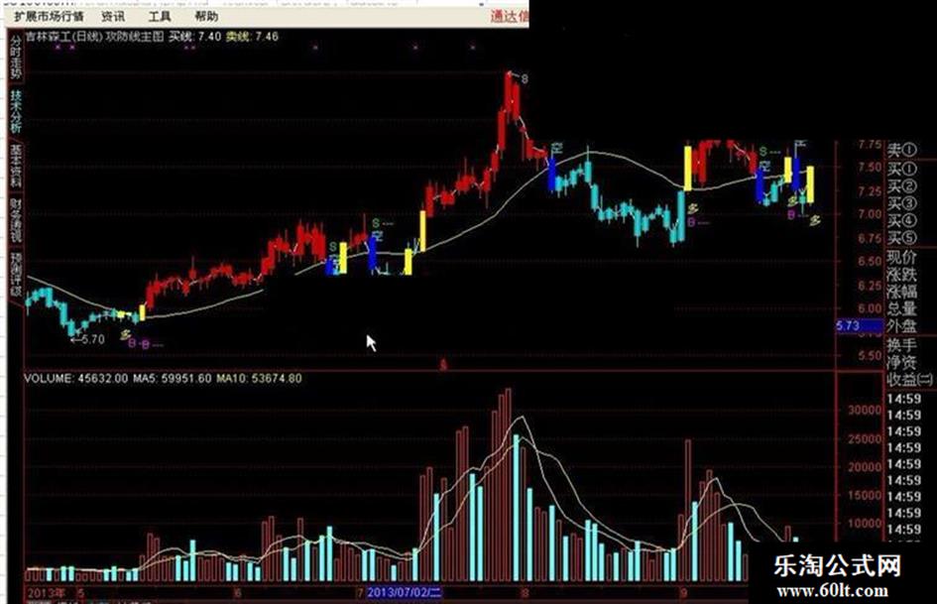
Task: Click the 7.25 price axis label
Action: pos(871,191)
